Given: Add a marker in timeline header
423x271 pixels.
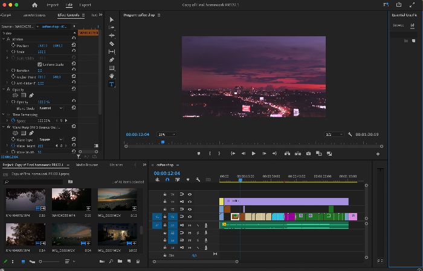Looking at the screenshot, I should click(188, 180).
